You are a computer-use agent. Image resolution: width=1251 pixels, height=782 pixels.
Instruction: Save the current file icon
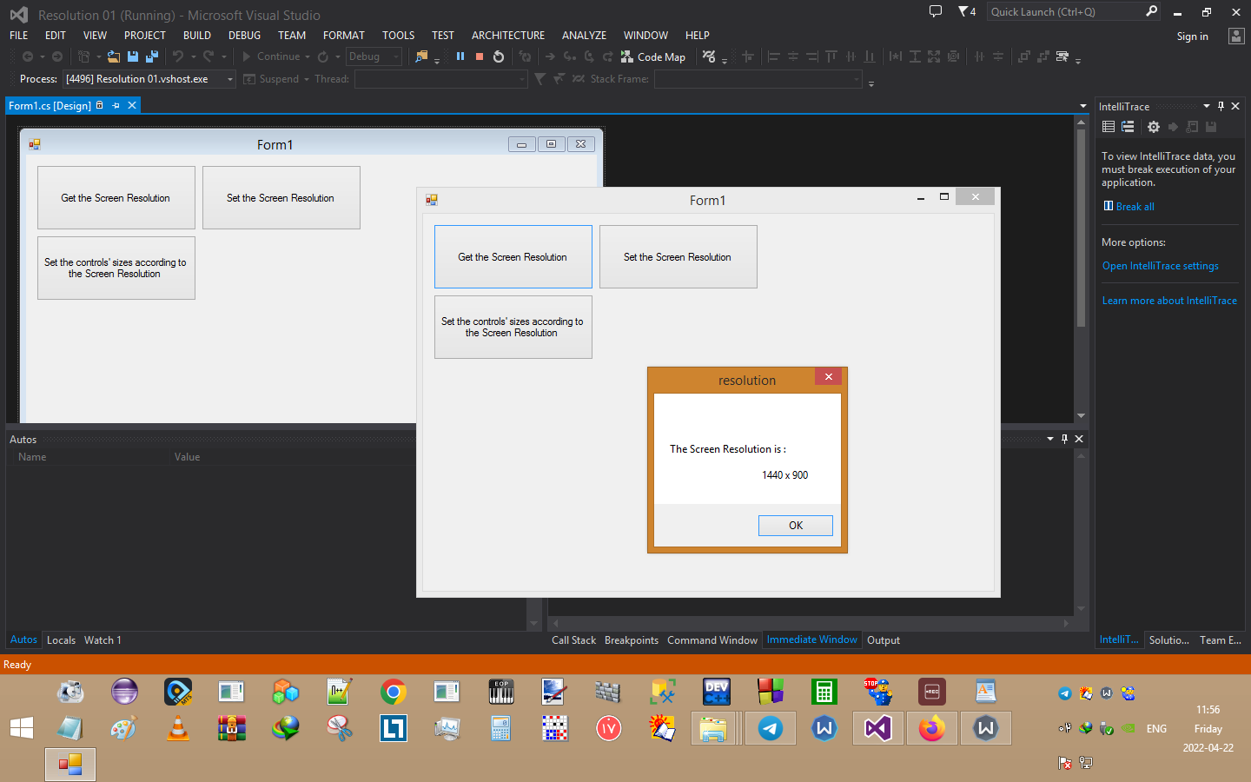[133, 56]
